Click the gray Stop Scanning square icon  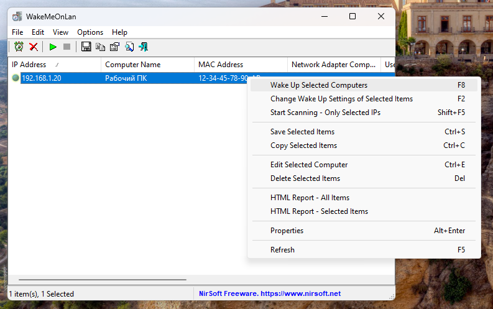67,47
